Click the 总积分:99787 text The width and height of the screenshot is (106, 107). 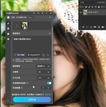tap(20, 95)
